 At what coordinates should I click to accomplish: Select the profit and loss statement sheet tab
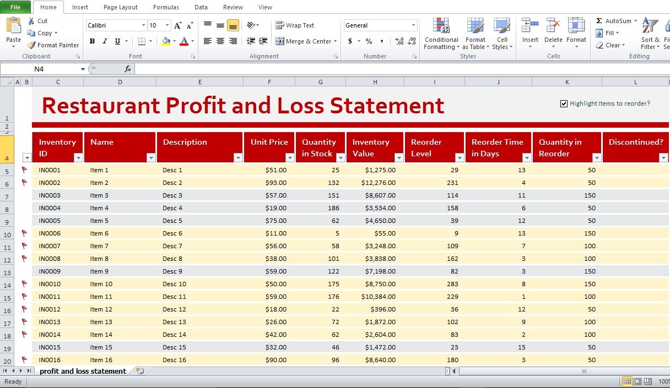coord(83,371)
